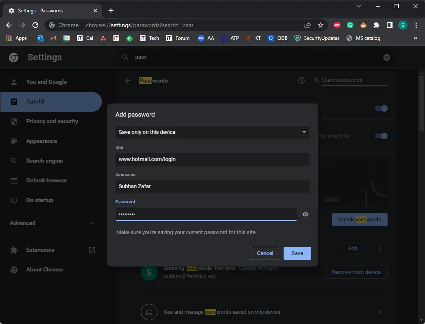The image size is (425, 324).
Task: Open the AA bookmark
Action: (x=206, y=38)
